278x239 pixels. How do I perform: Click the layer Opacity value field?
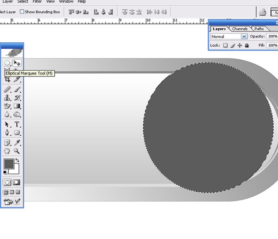click(x=272, y=36)
